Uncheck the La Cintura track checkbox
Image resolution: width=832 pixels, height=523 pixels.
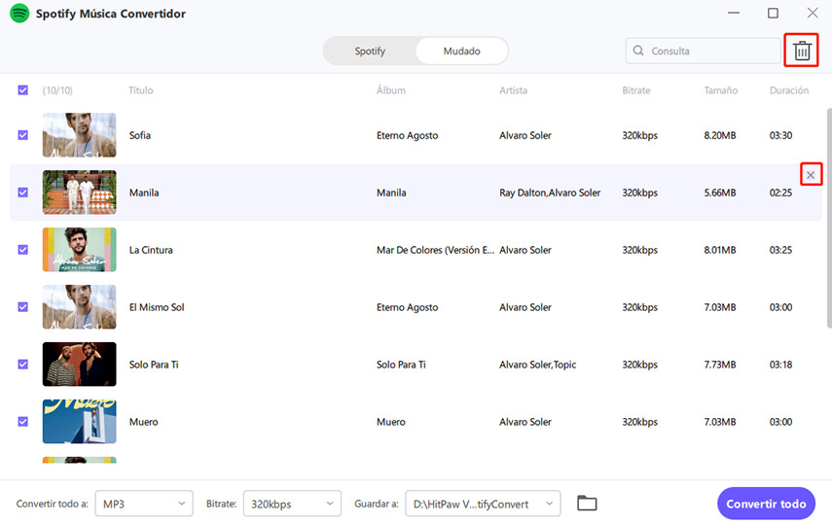[22, 250]
